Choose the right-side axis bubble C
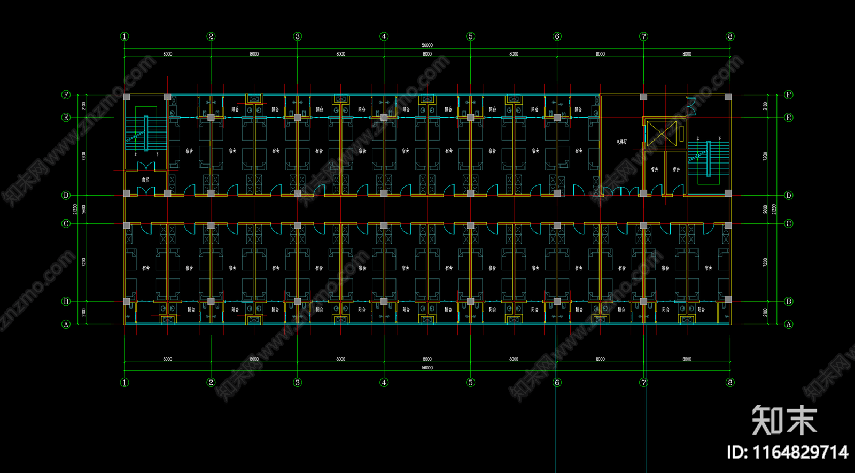 tap(789, 223)
